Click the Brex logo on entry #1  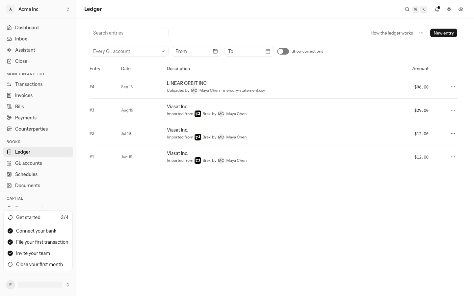coord(198,160)
